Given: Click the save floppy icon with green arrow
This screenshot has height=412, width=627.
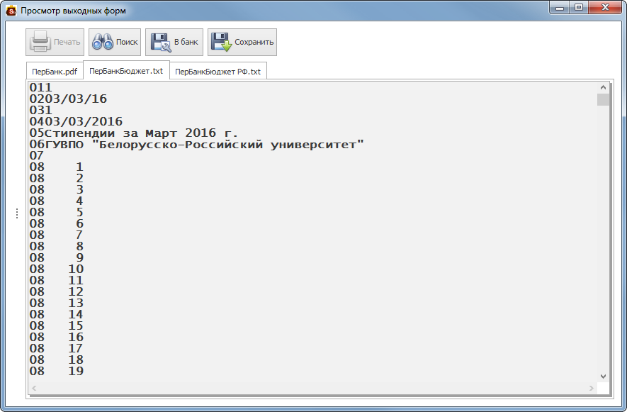Looking at the screenshot, I should click(x=222, y=42).
